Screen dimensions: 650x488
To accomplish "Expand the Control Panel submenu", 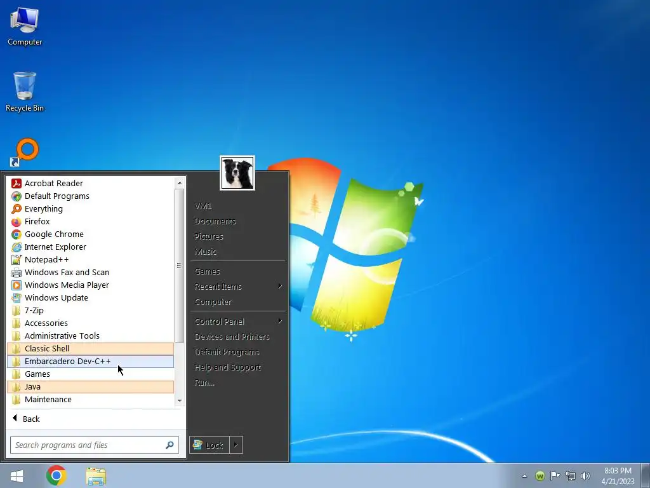I will [238, 322].
